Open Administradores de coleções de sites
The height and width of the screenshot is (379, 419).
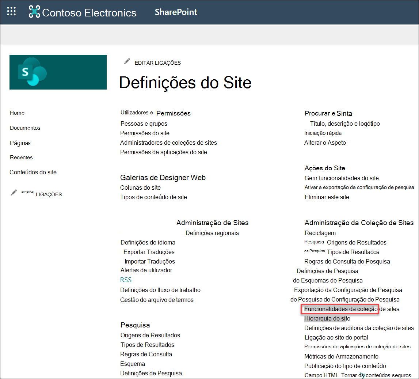point(169,143)
